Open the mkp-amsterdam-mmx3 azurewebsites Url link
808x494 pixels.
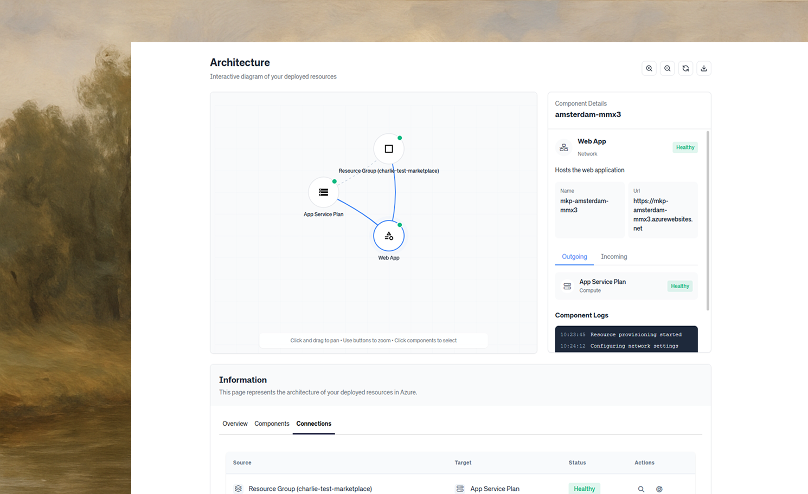[x=663, y=214]
